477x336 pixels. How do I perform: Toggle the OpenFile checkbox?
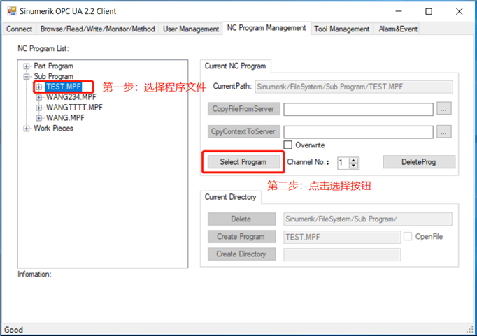coord(408,236)
